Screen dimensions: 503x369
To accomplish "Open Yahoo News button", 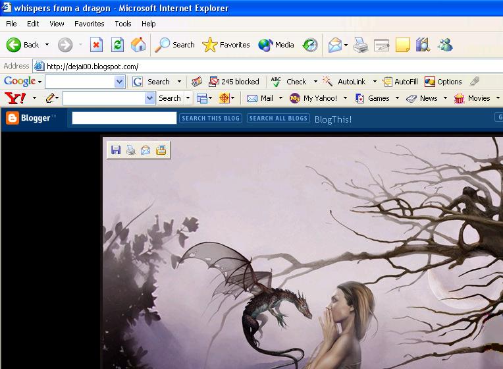I will tap(421, 98).
